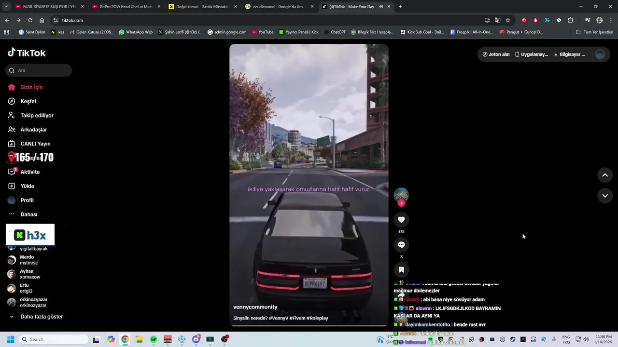The width and height of the screenshot is (618, 347).
Task: Follow the creator with plus button
Action: (401, 203)
